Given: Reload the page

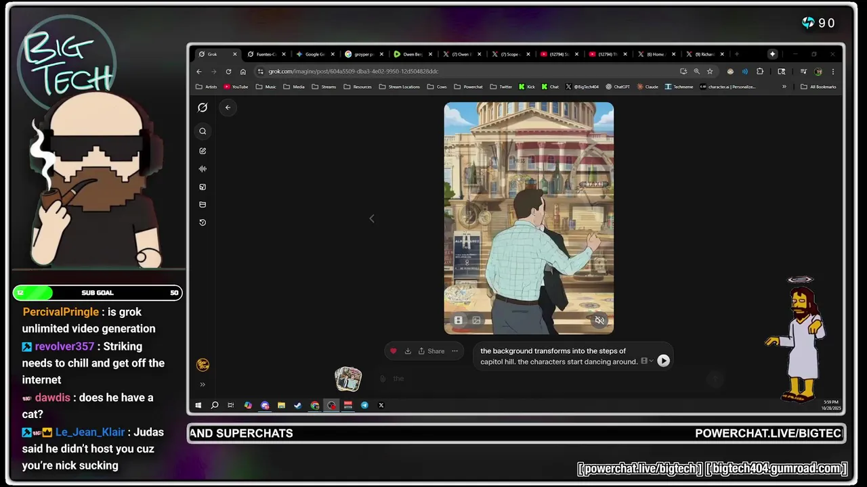Looking at the screenshot, I should [x=228, y=71].
